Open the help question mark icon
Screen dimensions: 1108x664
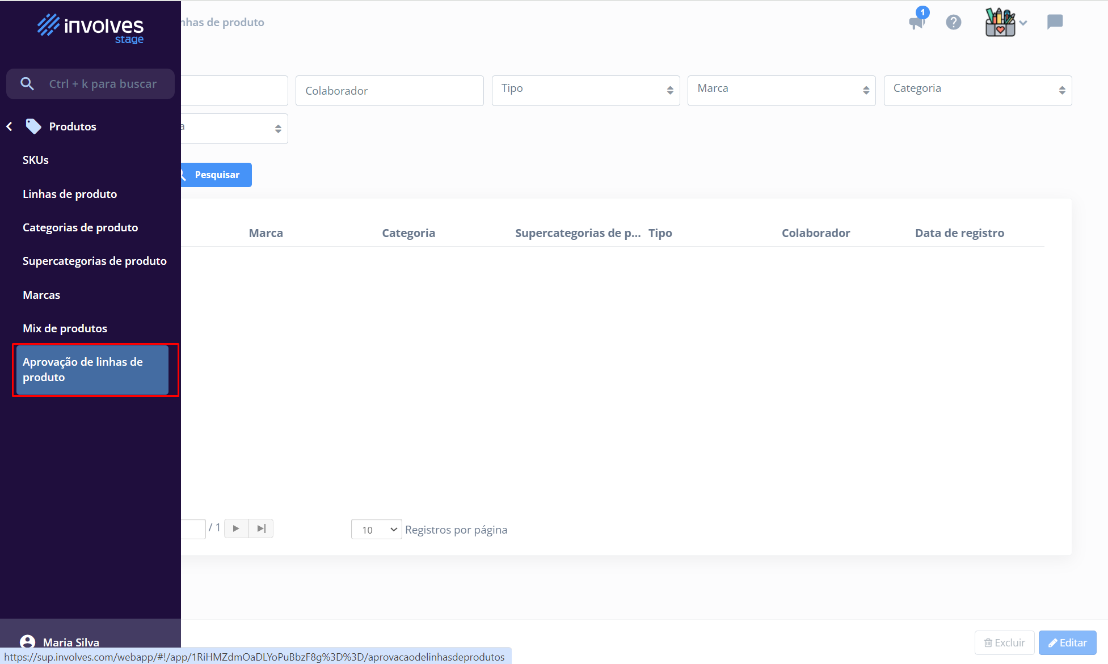tap(954, 22)
